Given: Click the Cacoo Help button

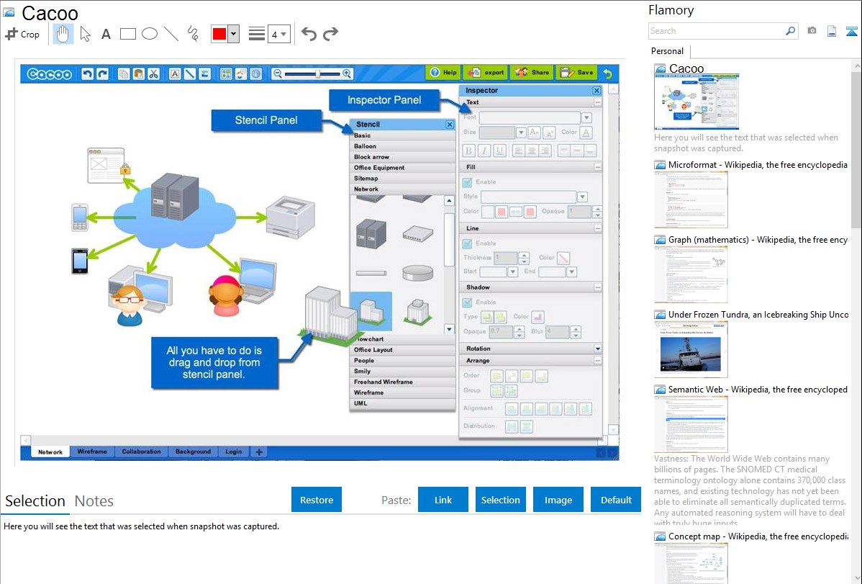Looking at the screenshot, I should point(443,73).
